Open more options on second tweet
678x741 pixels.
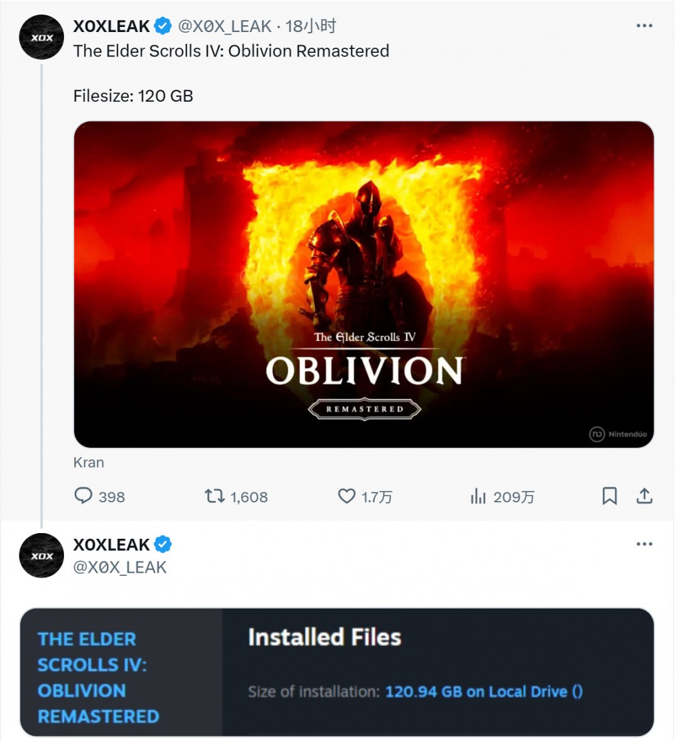tap(644, 544)
